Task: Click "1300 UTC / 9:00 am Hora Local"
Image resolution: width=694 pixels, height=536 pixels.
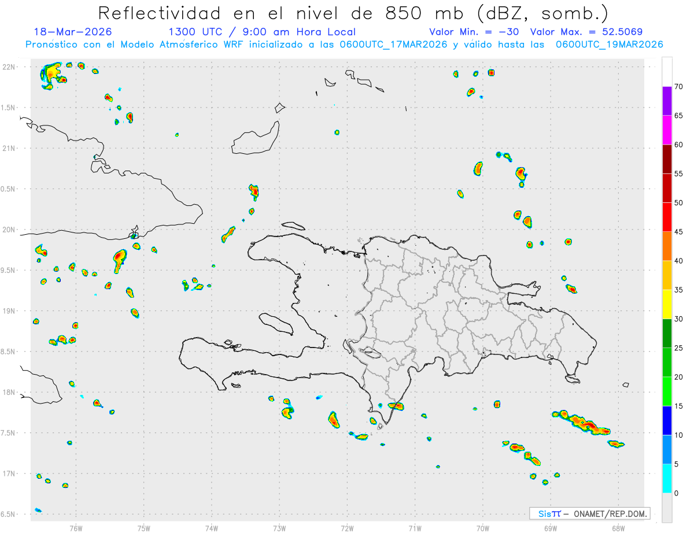Action: (x=262, y=32)
